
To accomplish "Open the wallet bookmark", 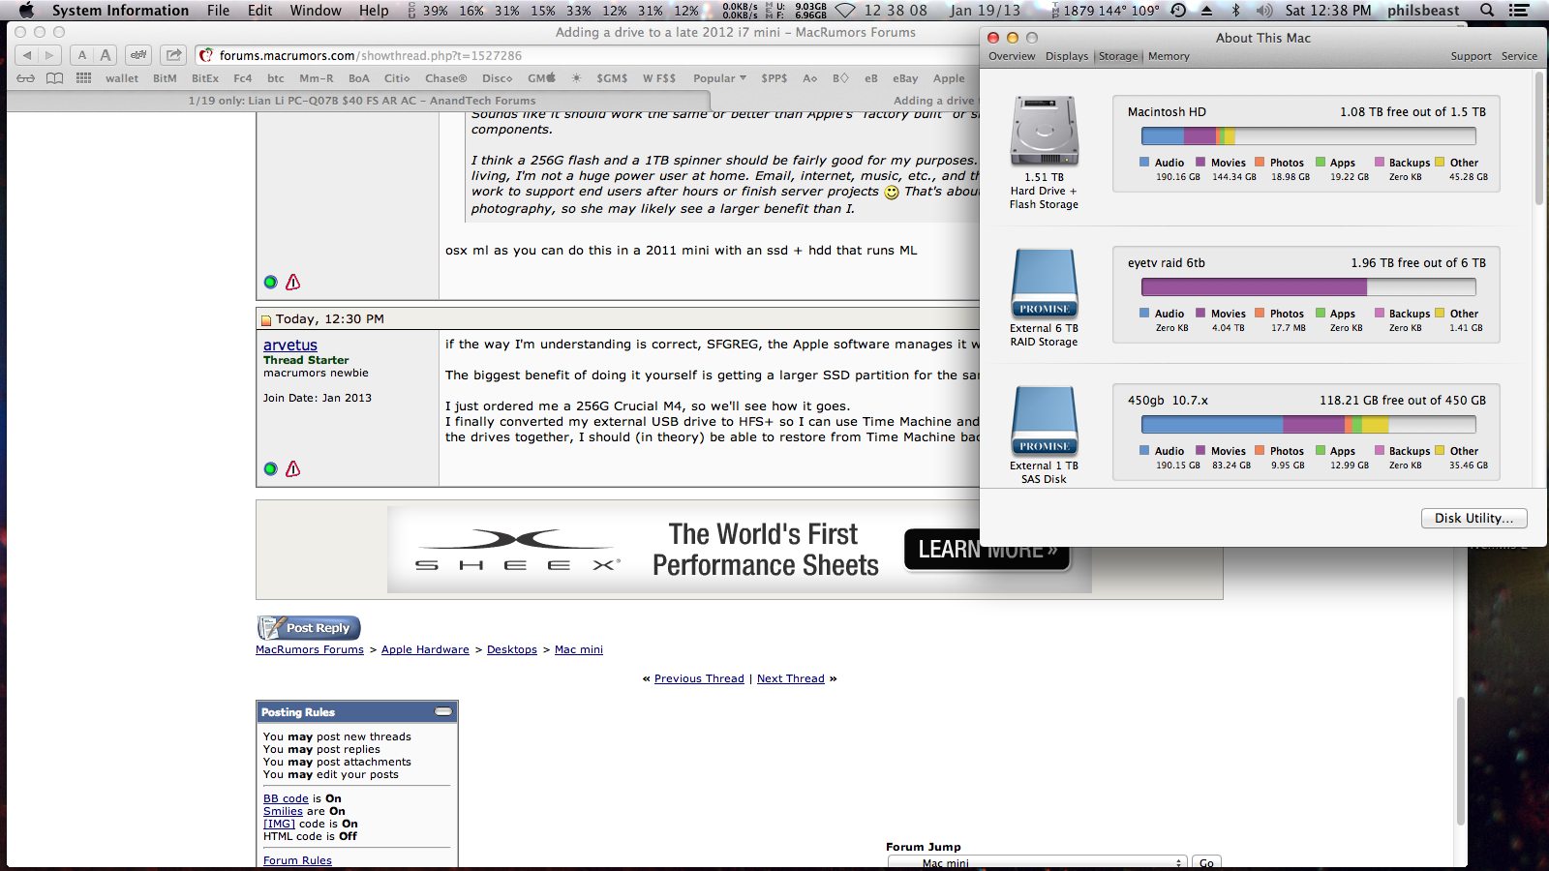I will (122, 78).
